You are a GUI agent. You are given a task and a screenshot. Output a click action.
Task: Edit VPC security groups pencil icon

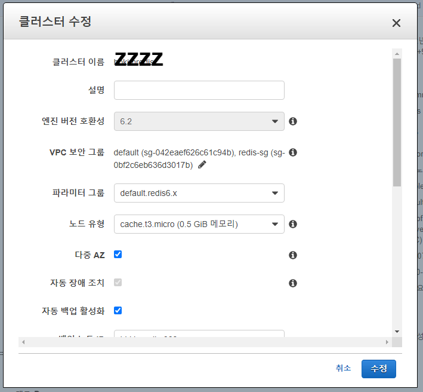pos(202,164)
